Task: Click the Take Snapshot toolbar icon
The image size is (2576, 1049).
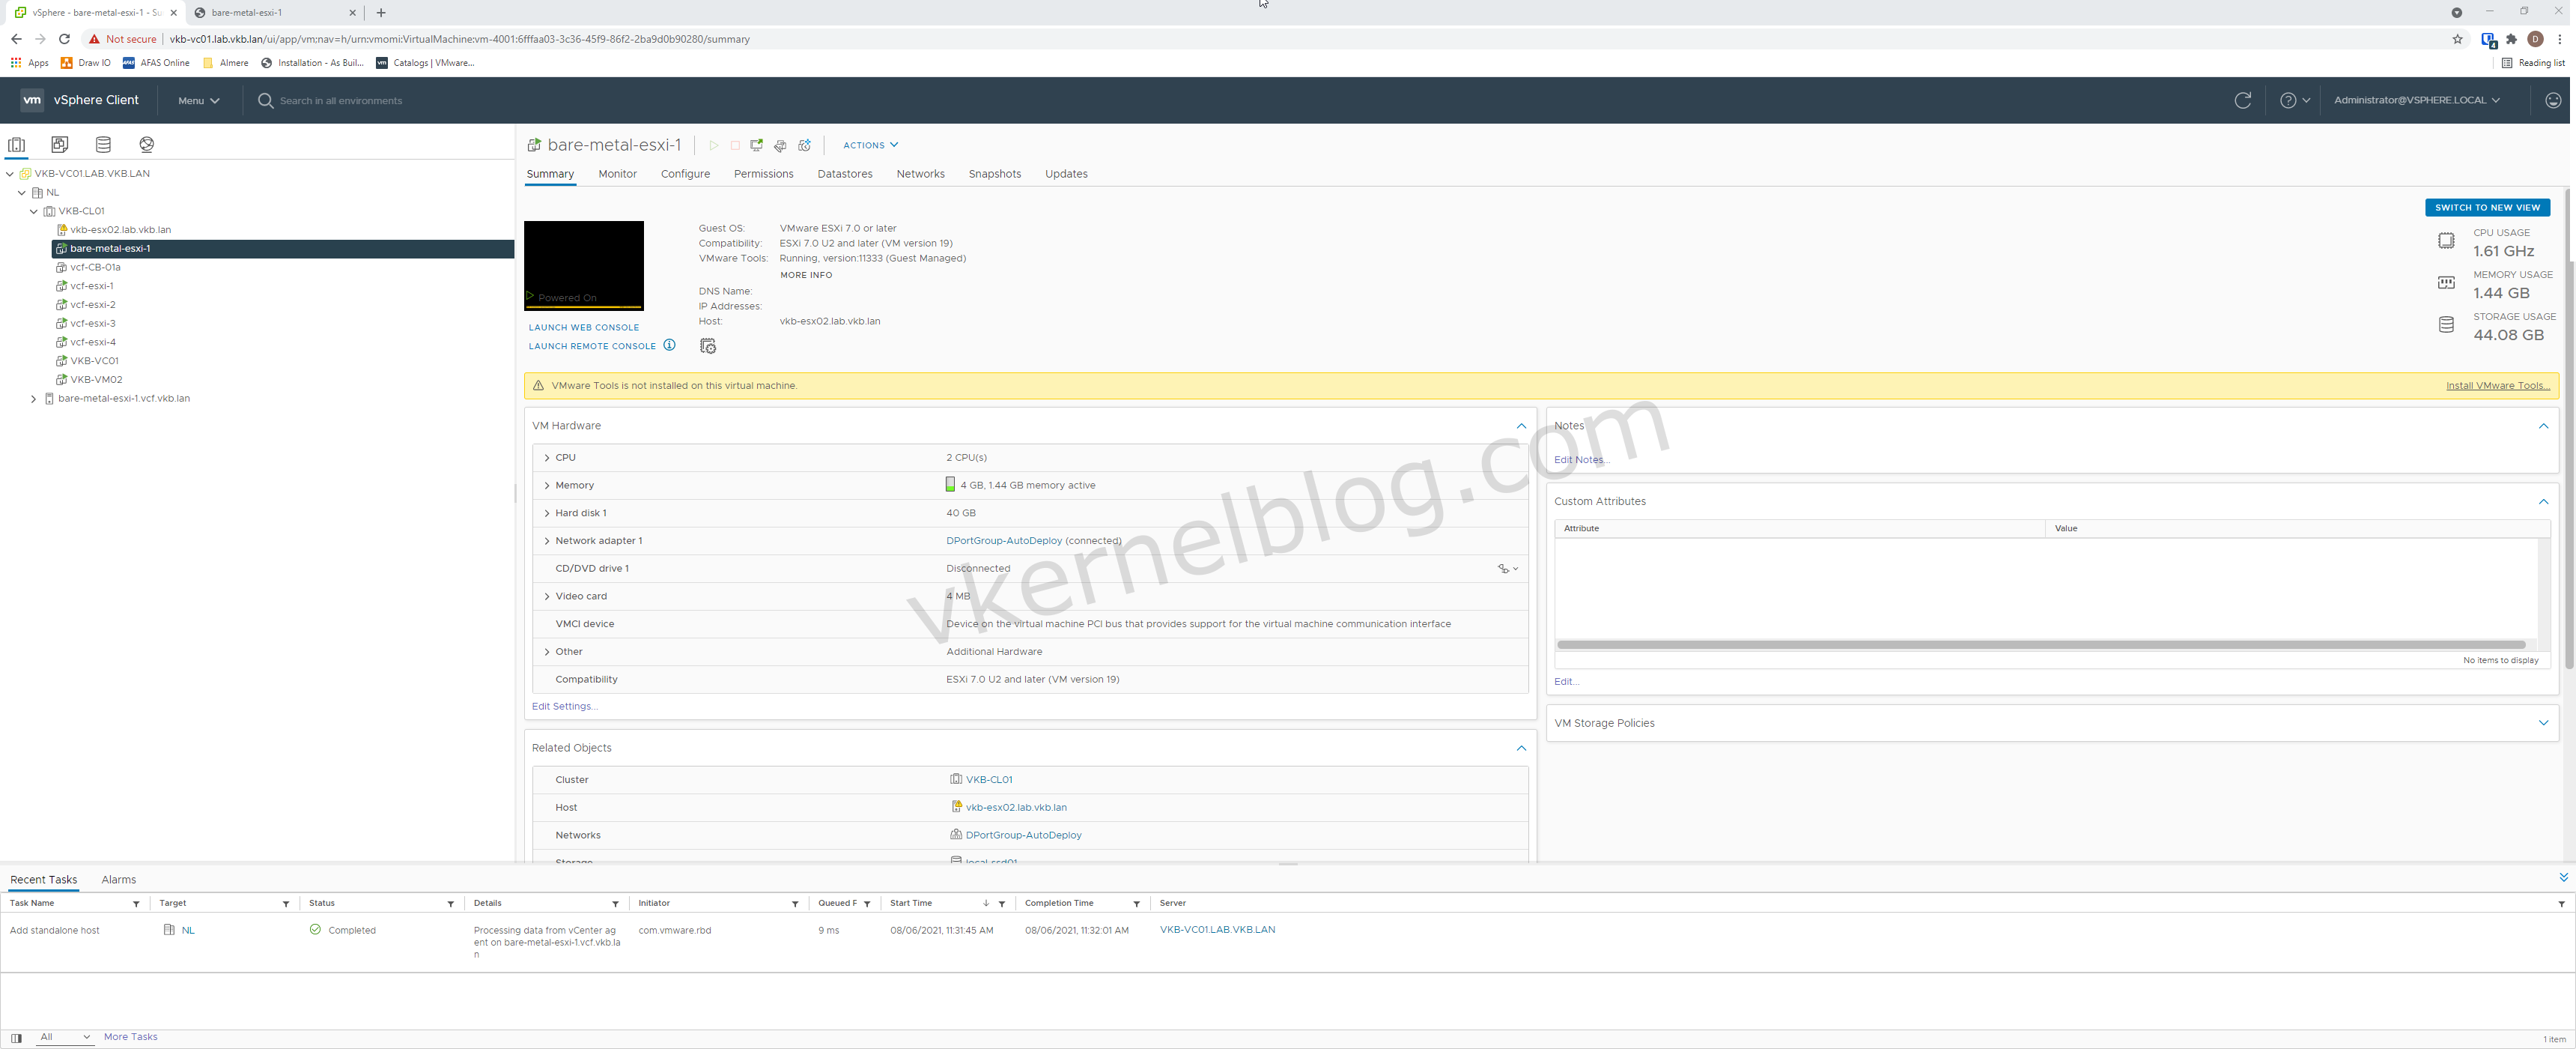Action: pyautogui.click(x=805, y=145)
